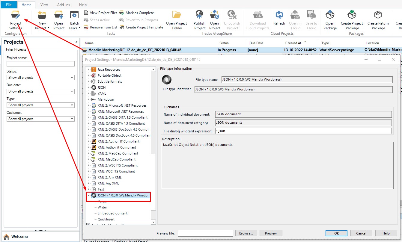
Task: Open the Status filter dropdown
Action: pyautogui.click(x=40, y=78)
